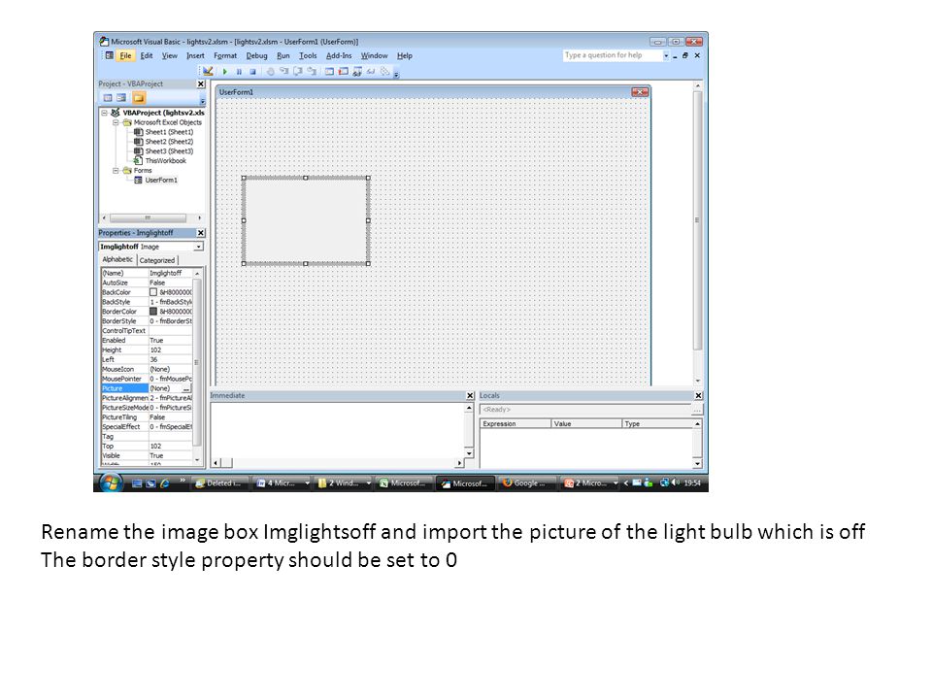Collapse the Forms folder node
This screenshot has height=699, width=932.
pos(116,171)
